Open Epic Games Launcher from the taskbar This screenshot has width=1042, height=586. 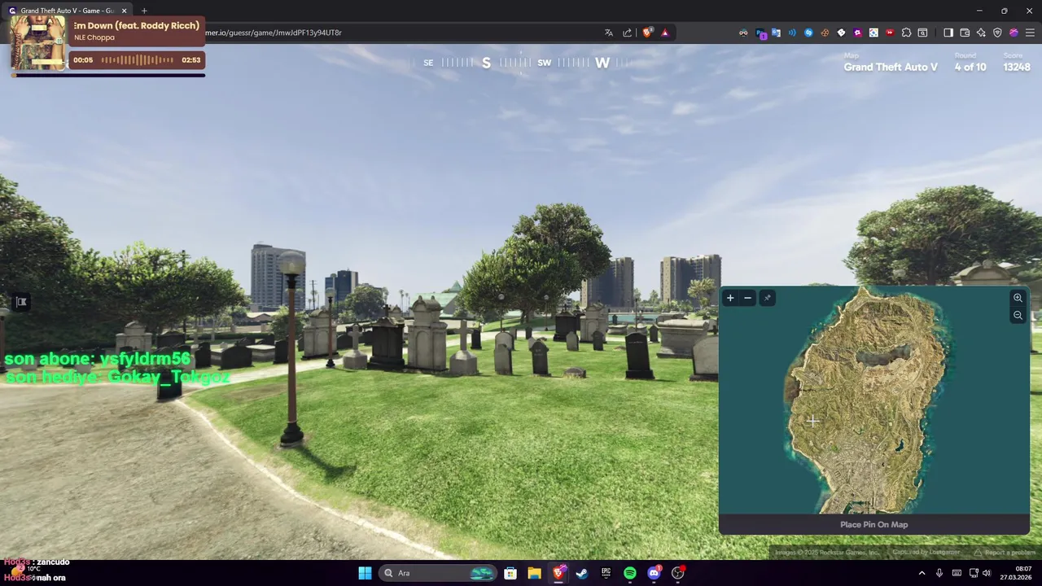606,573
